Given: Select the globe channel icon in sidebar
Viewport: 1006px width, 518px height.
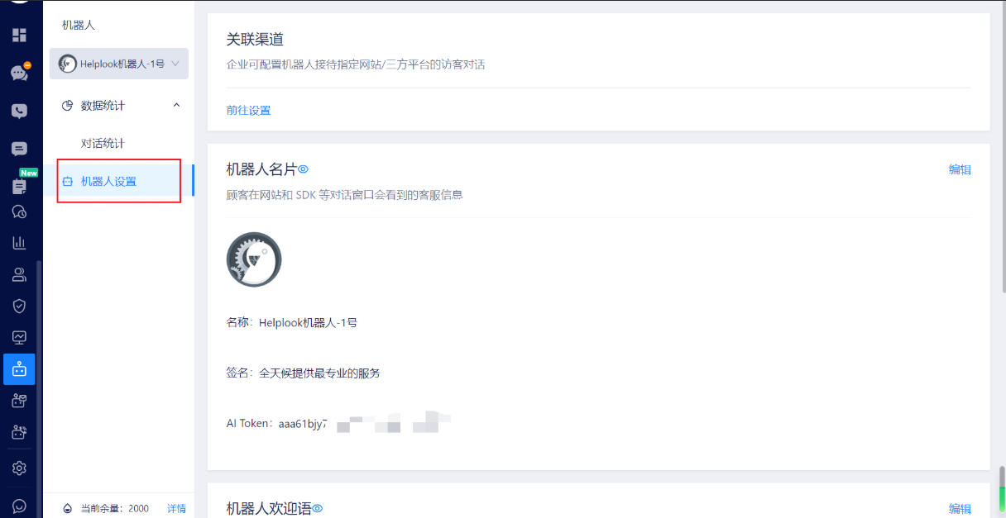Looking at the screenshot, I should [19, 211].
